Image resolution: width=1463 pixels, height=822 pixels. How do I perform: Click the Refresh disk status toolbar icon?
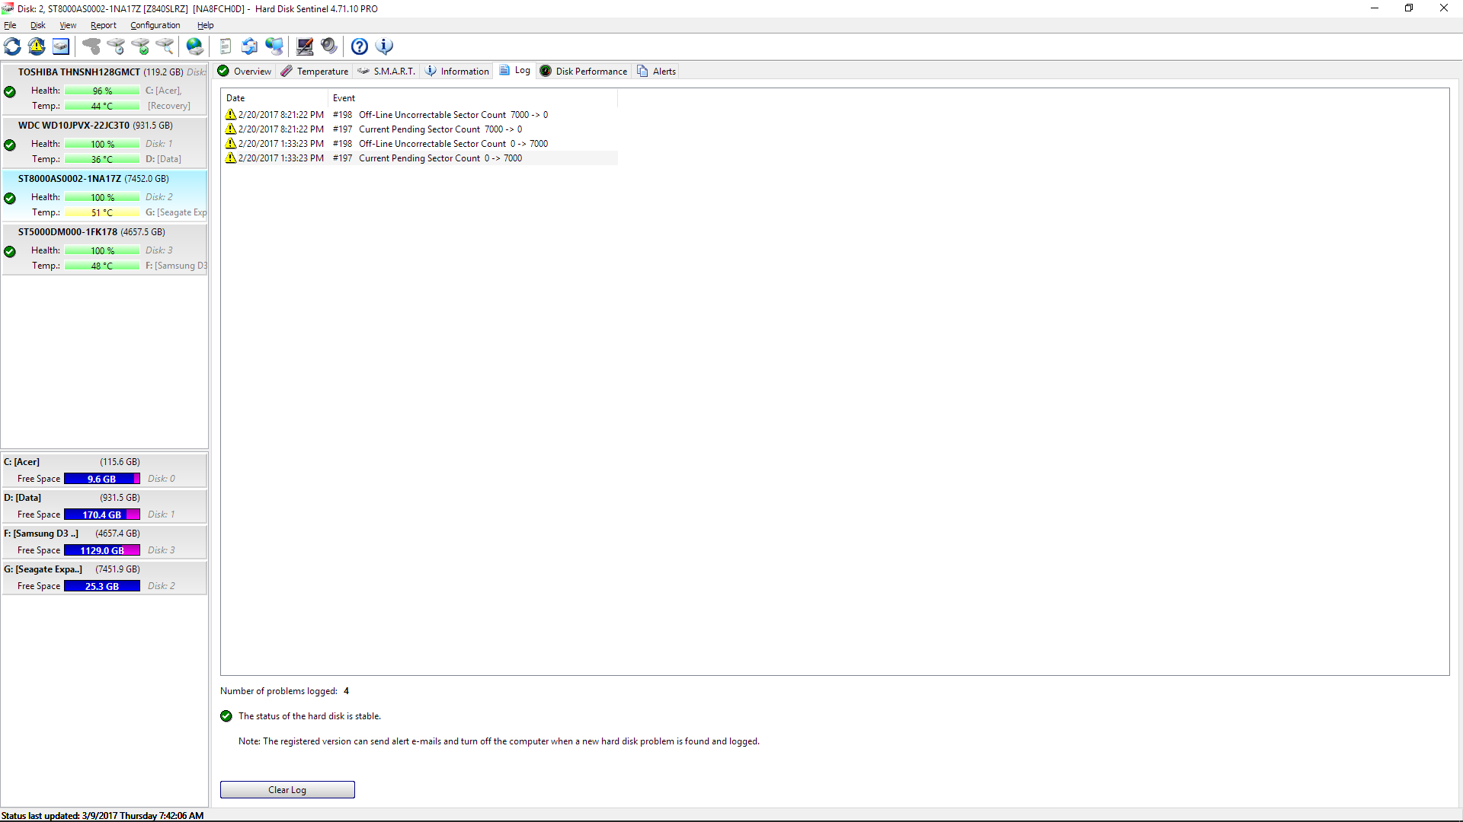tap(12, 46)
